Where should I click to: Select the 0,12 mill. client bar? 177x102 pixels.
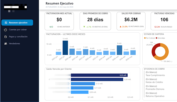83,84
